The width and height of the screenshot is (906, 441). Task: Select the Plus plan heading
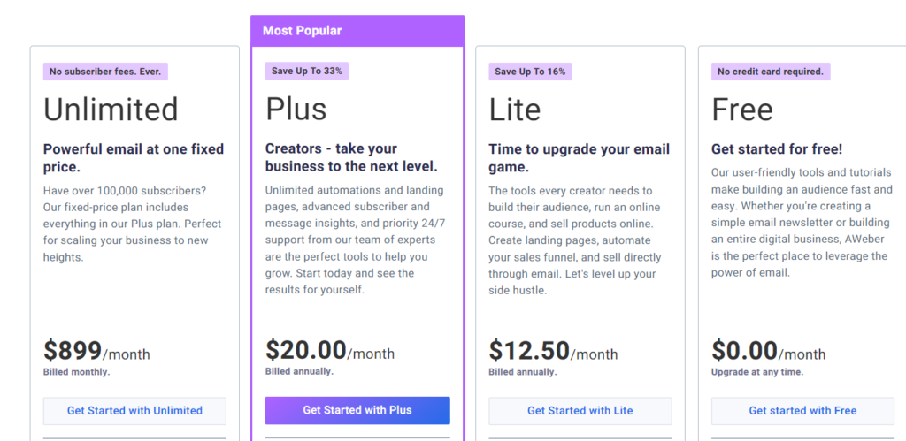(296, 109)
